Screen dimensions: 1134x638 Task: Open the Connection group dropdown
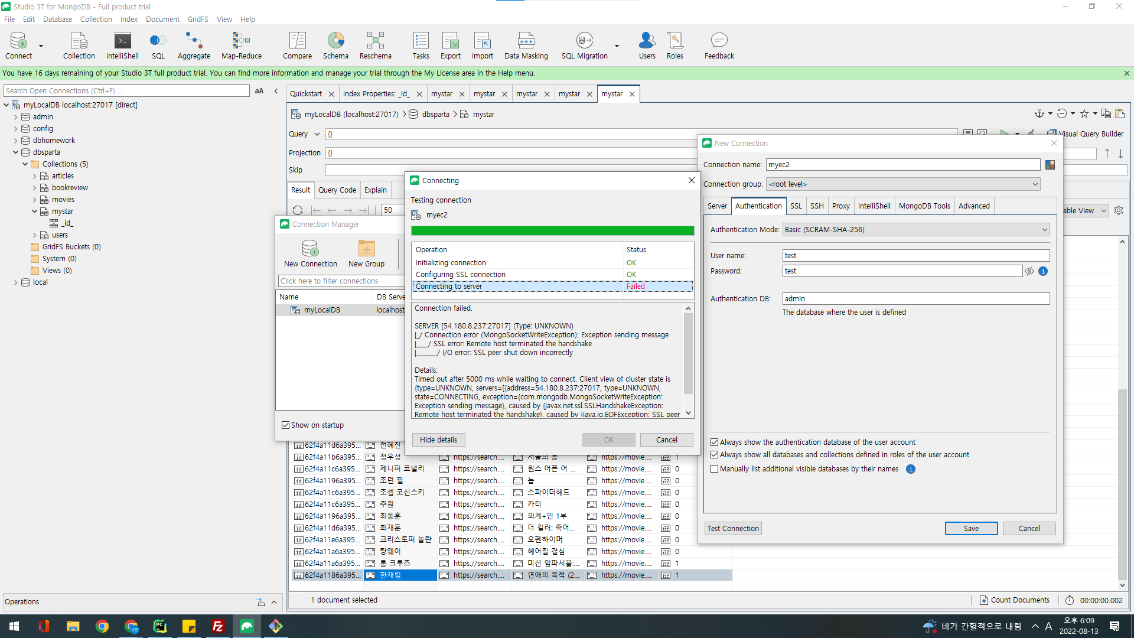(903, 184)
